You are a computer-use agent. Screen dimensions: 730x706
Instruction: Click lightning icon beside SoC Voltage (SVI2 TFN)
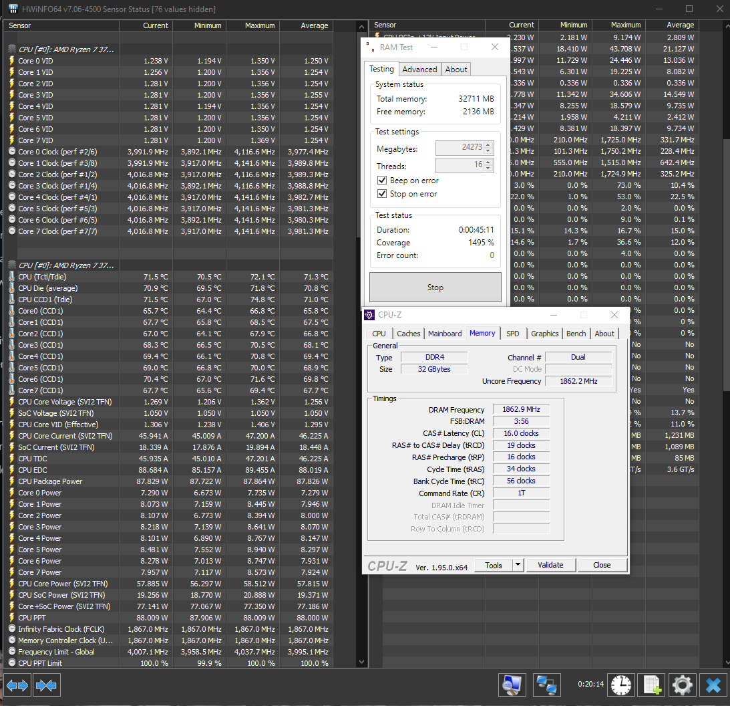click(x=12, y=413)
